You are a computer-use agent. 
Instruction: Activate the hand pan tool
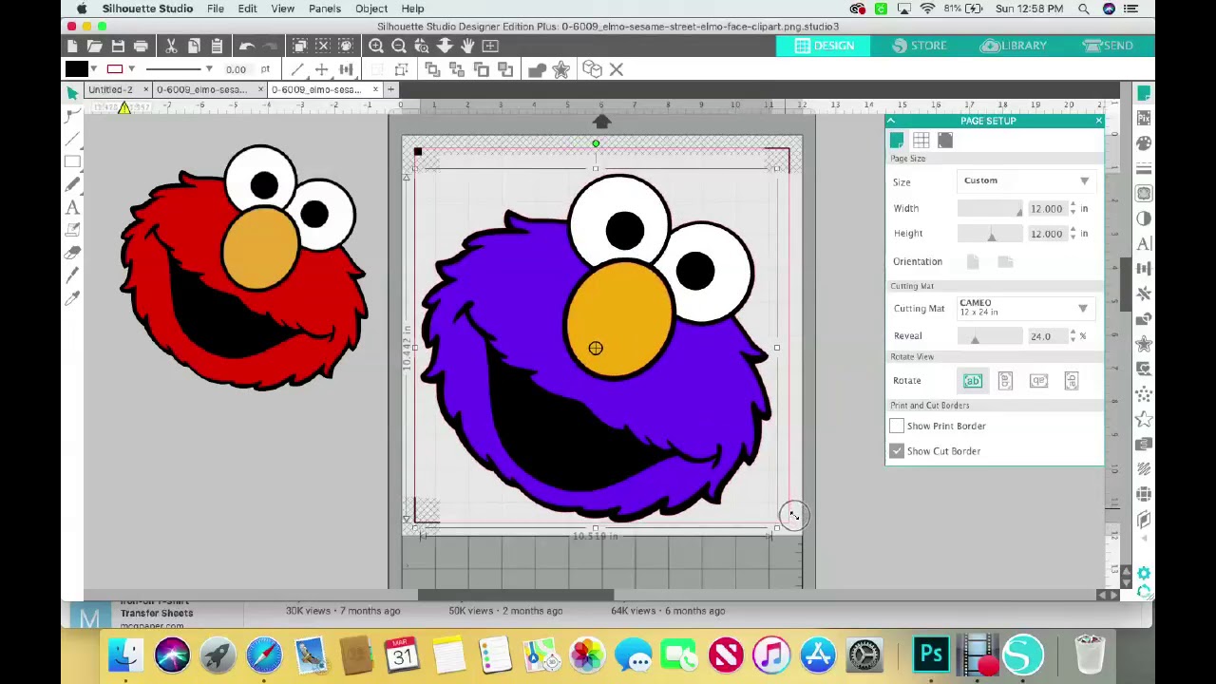pyautogui.click(x=467, y=46)
